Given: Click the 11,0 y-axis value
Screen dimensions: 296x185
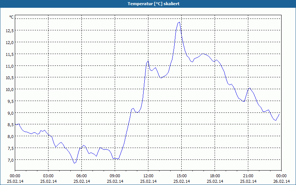Looking at the screenshot, I should (x=10, y=66).
